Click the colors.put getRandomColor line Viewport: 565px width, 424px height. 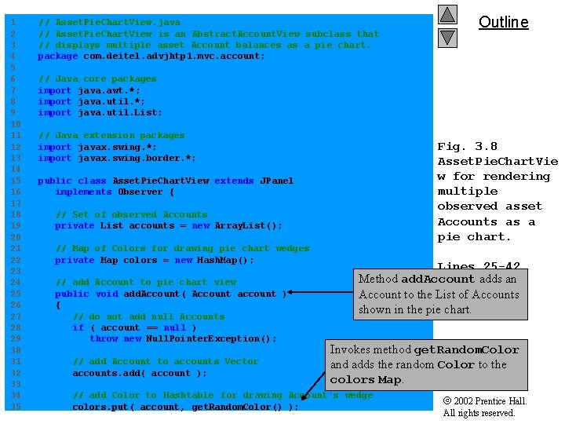coord(185,407)
